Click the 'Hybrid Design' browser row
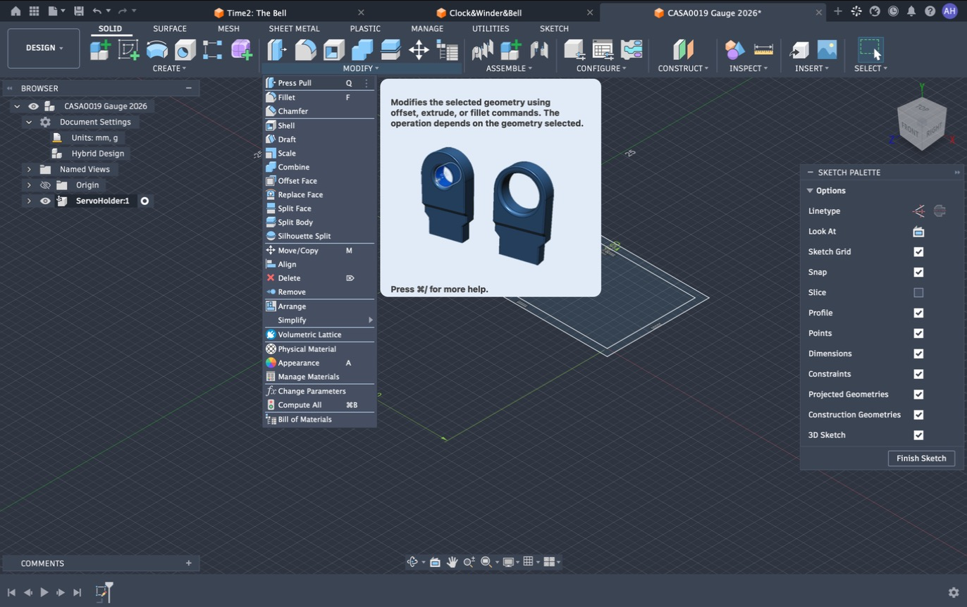967x607 pixels. (x=97, y=154)
